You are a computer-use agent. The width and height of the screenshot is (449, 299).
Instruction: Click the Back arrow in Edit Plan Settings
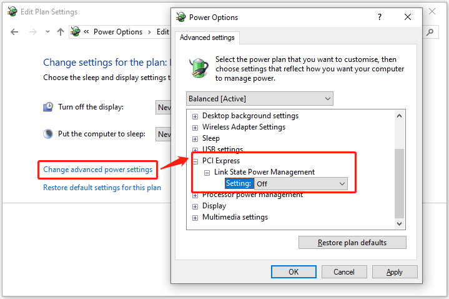[x=14, y=32]
